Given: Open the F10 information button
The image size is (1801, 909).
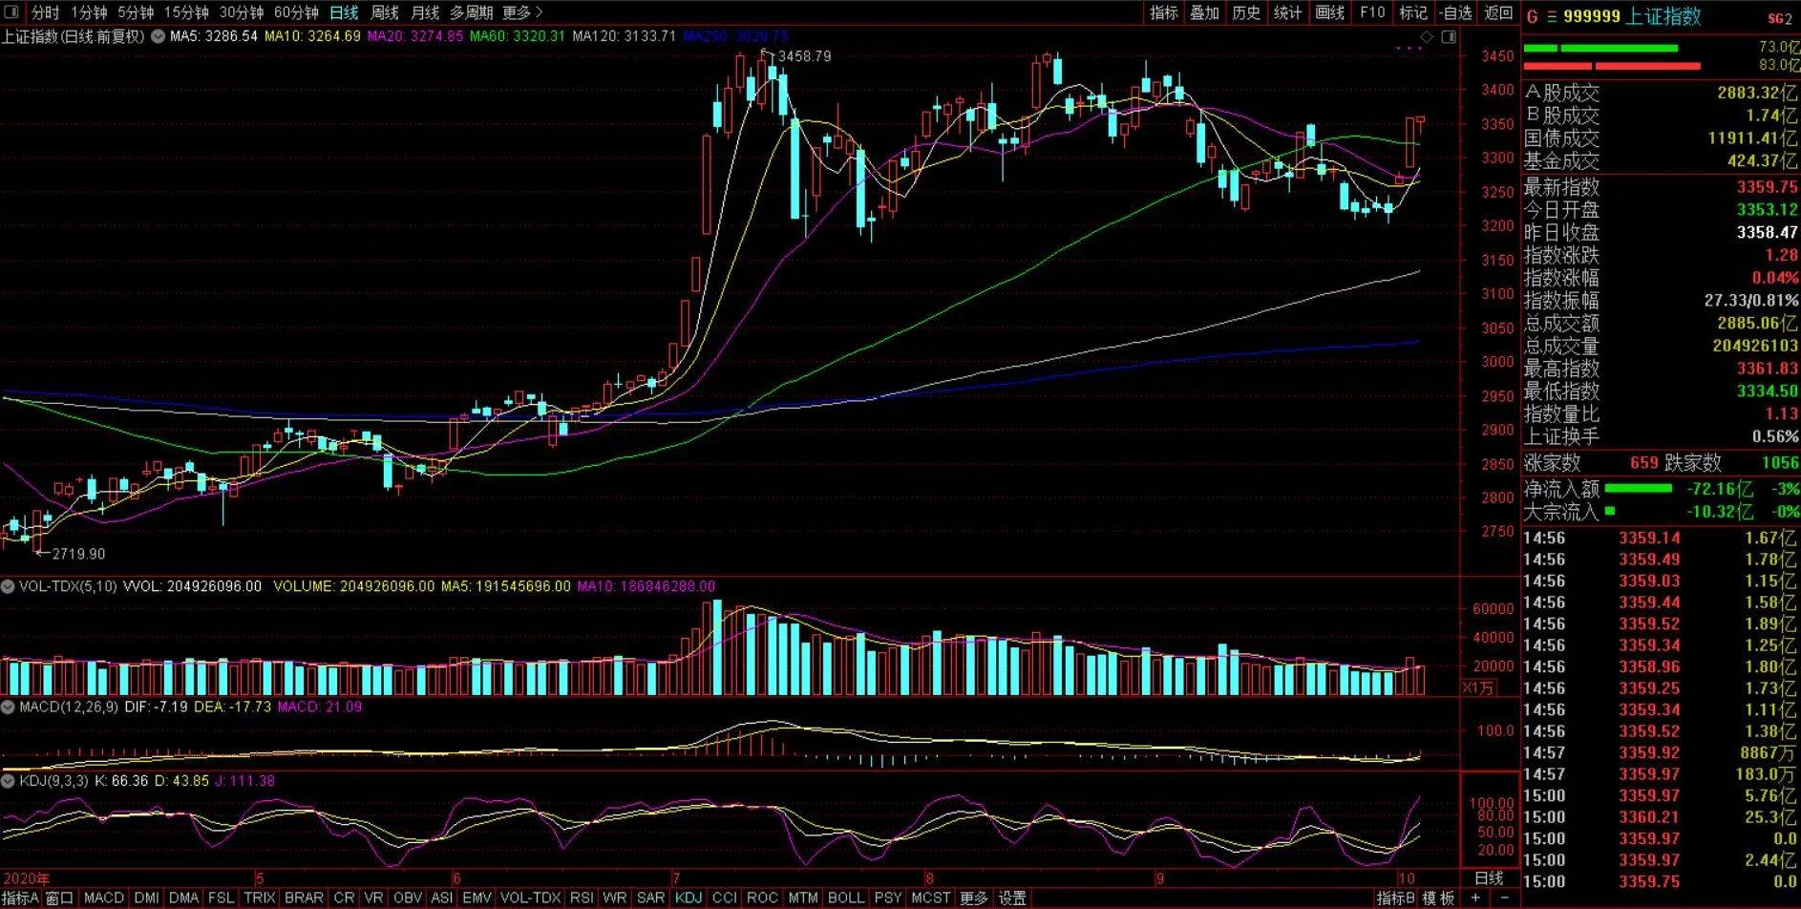Looking at the screenshot, I should (x=1372, y=12).
